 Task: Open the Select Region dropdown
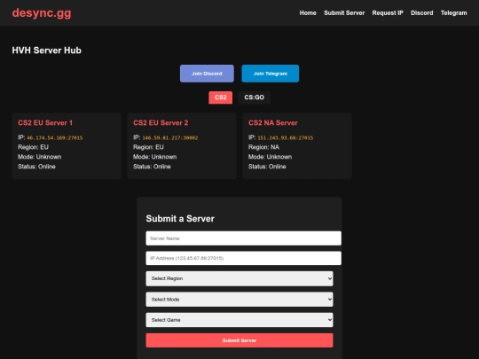[239, 278]
